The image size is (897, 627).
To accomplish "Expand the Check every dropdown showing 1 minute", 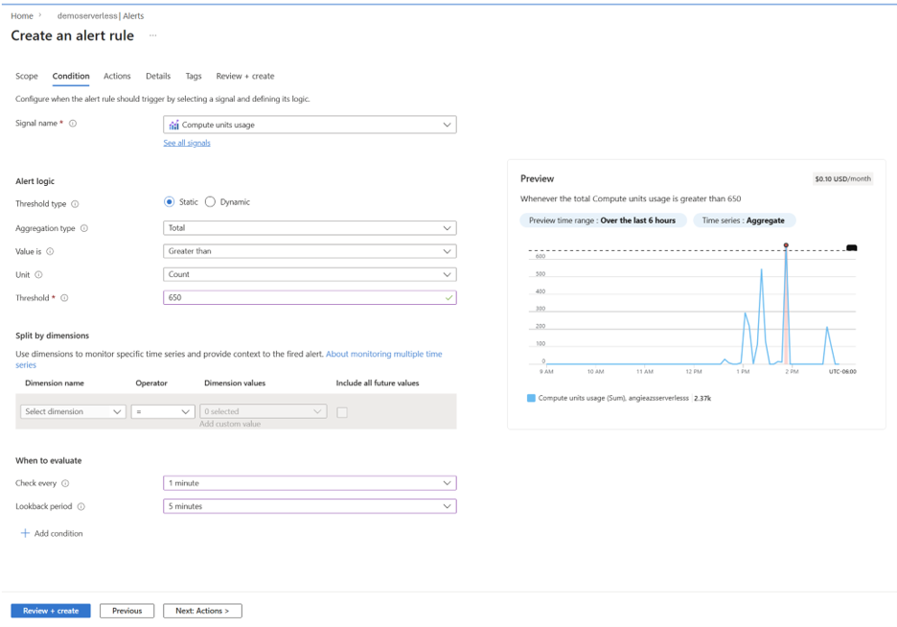I will coord(310,483).
